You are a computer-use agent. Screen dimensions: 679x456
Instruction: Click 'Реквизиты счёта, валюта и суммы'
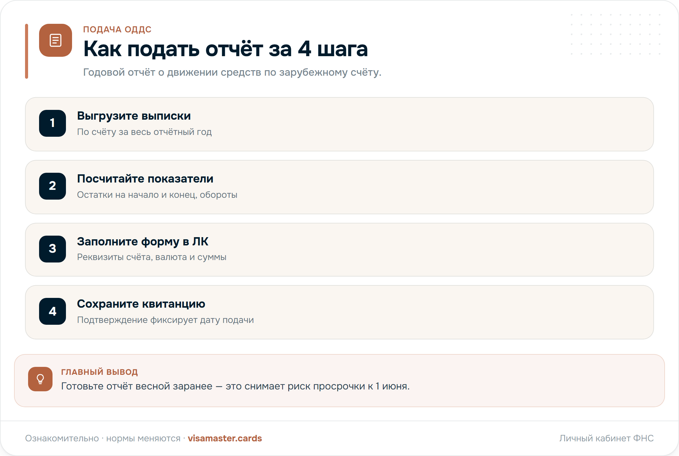(152, 257)
